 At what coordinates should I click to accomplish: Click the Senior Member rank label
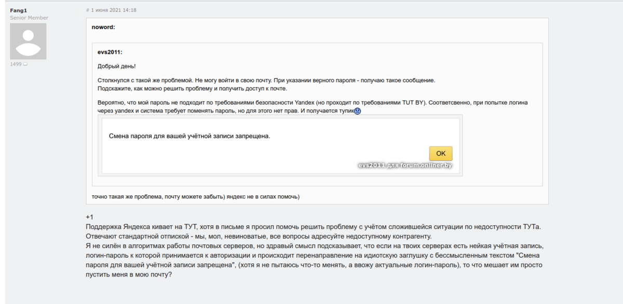[29, 18]
